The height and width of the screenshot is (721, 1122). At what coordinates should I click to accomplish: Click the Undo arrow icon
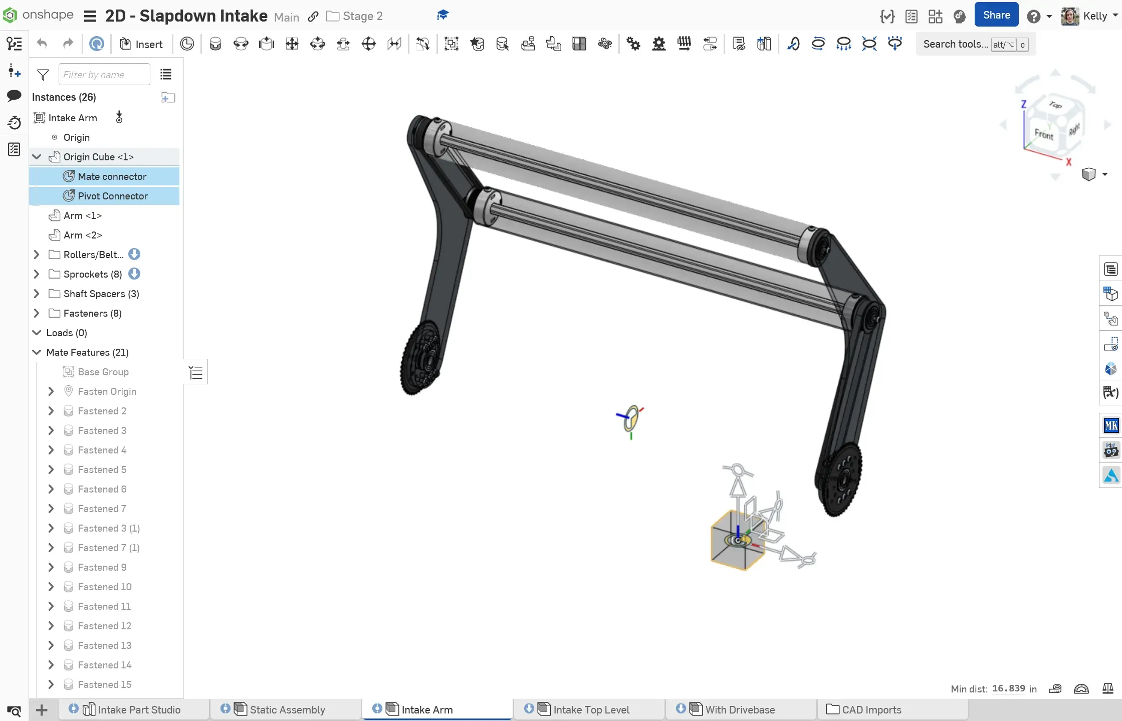click(42, 44)
